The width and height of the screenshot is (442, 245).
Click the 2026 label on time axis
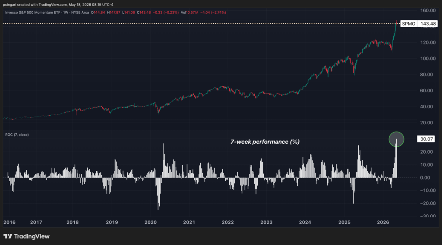(383, 223)
